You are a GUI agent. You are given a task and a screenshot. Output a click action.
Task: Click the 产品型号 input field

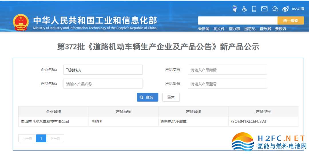point(227,84)
